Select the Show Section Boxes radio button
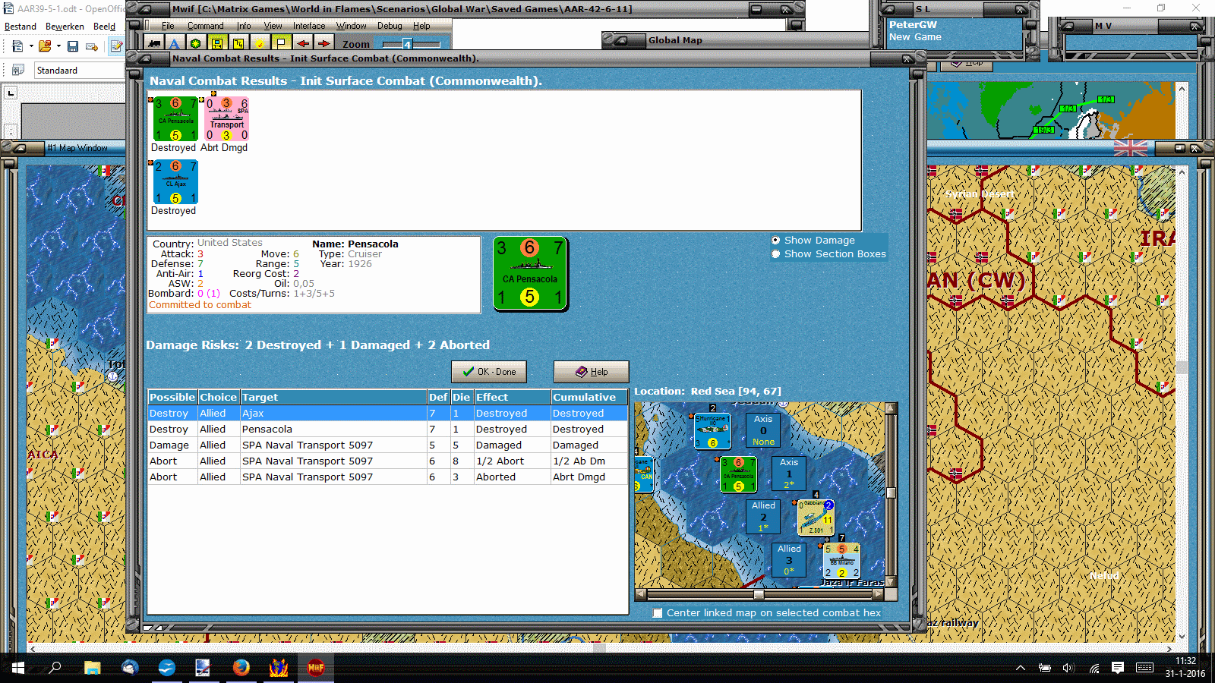Screen dimensions: 1215x683 (775, 254)
